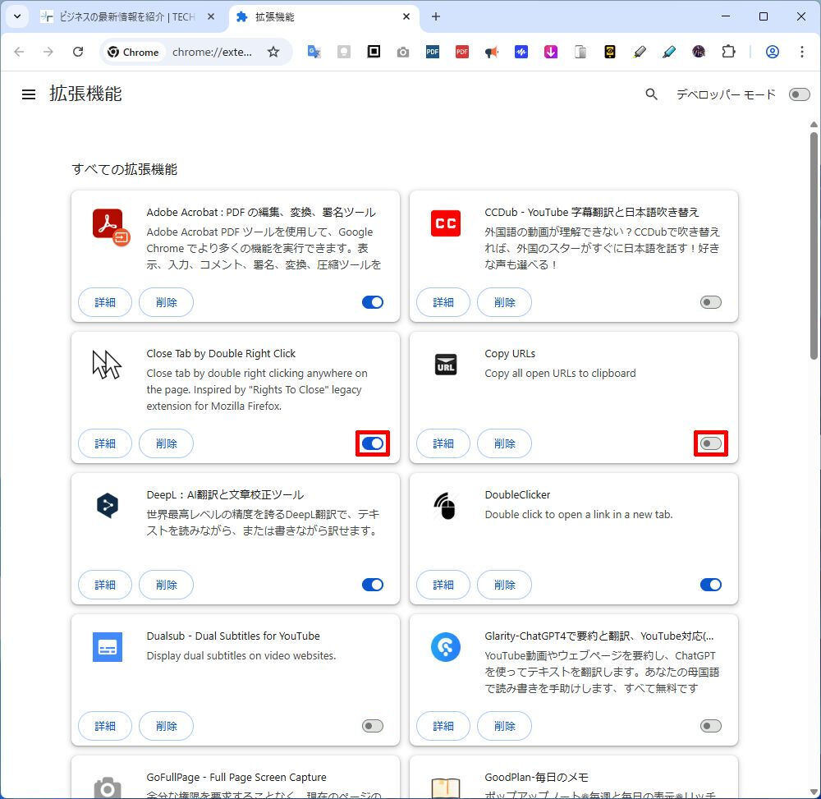Open the Extensions puzzle-piece menu
The height and width of the screenshot is (799, 821).
[728, 52]
